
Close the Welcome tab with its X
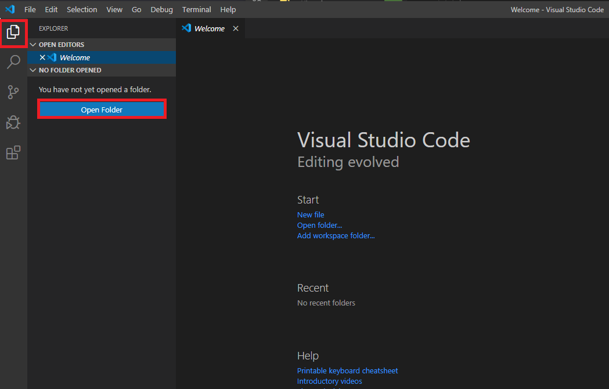[235, 28]
